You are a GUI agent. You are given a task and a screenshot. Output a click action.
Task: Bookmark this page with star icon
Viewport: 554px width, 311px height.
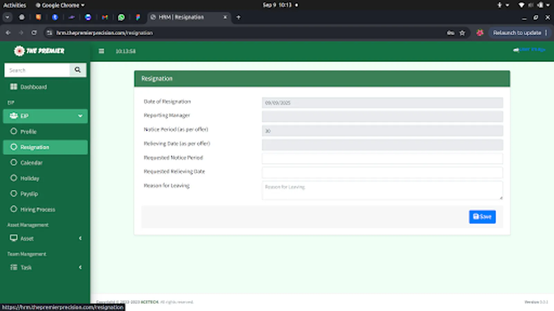point(462,33)
